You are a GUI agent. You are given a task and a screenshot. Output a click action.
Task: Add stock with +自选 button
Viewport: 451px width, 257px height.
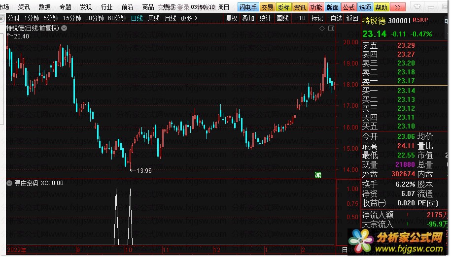point(335,18)
